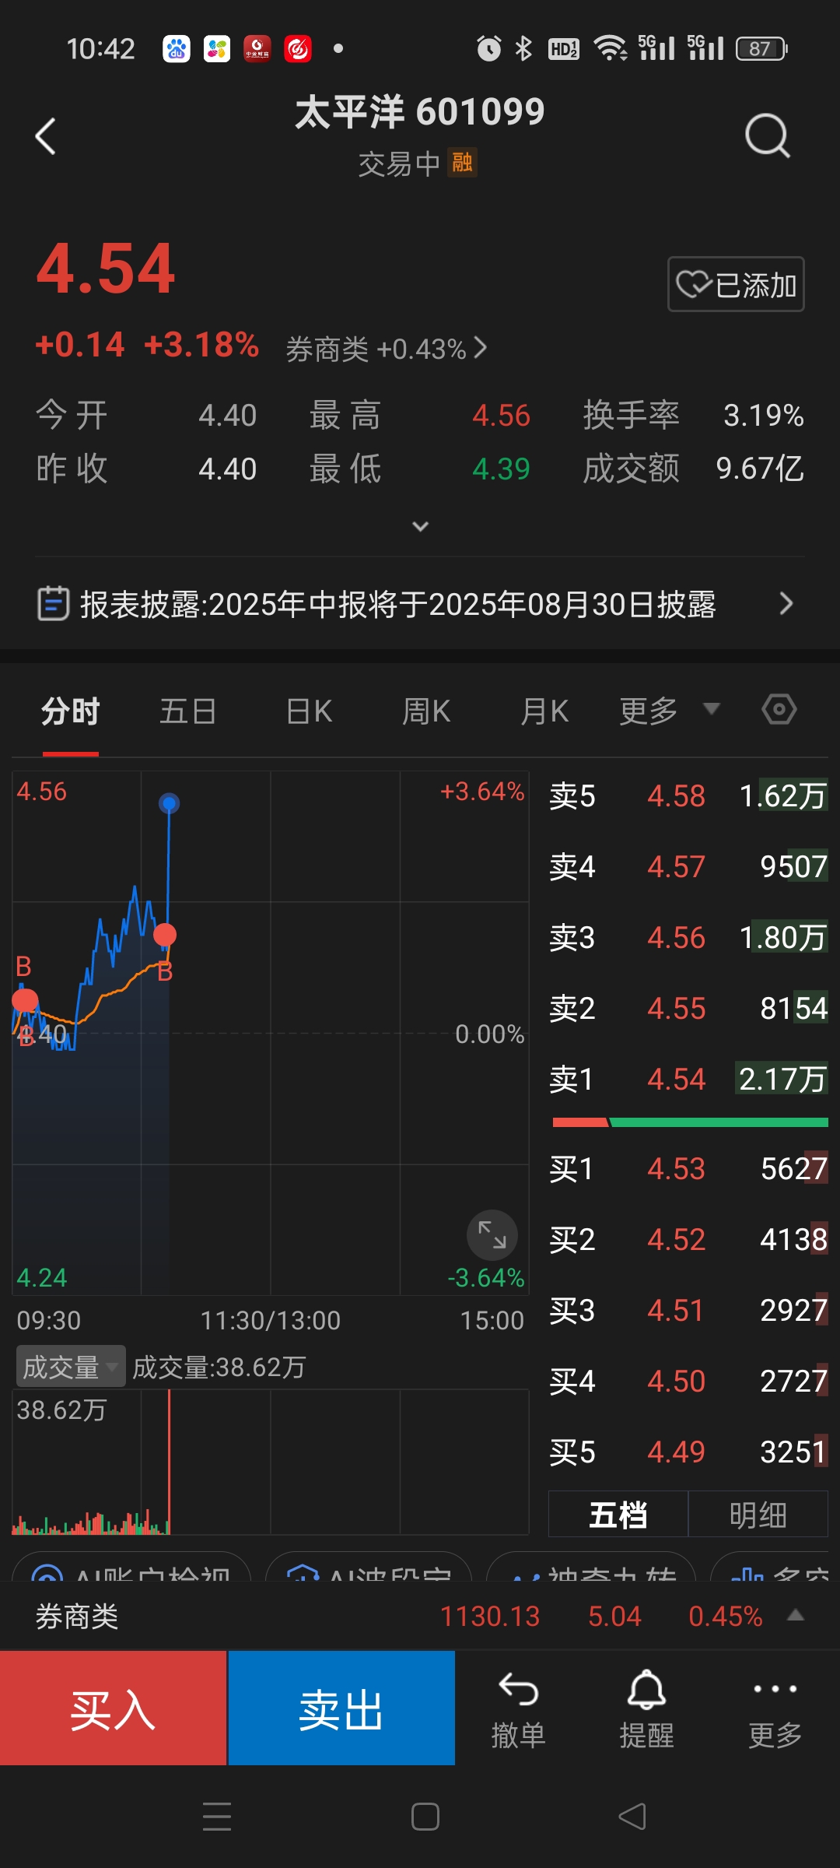Switch to 日K chart tab

309,711
